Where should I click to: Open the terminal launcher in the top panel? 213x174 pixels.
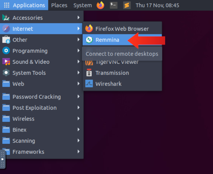(114, 5)
